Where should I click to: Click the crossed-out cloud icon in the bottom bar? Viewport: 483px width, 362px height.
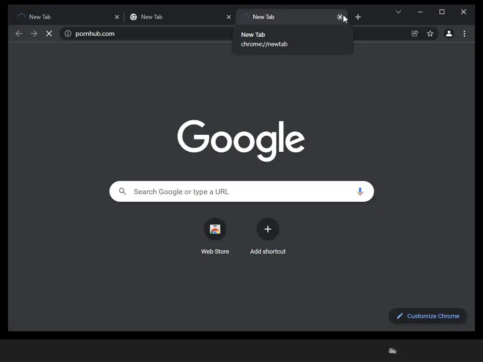point(392,351)
